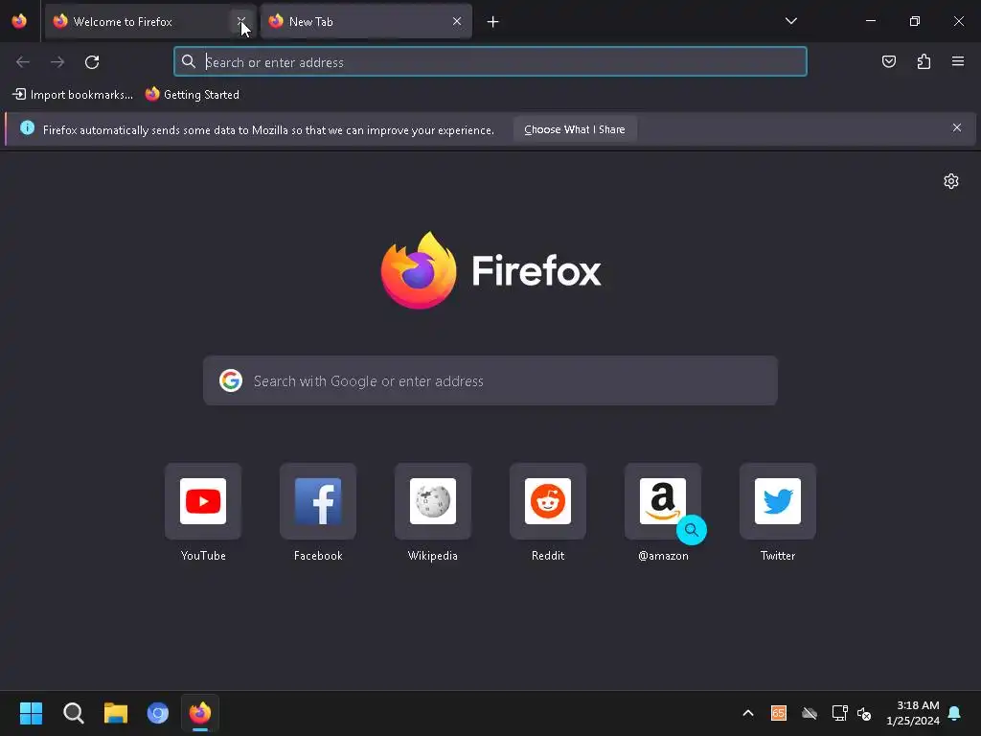The height and width of the screenshot is (736, 981).
Task: Open Windows taskbar search
Action: (x=73, y=713)
